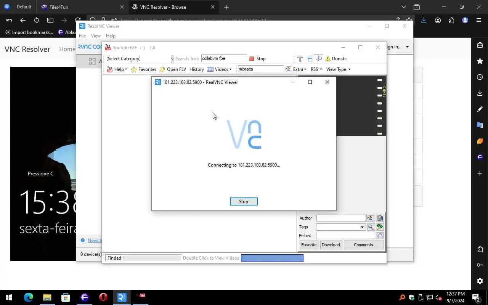The width and height of the screenshot is (488, 305).
Task: Open the sidebar translate icon
Action: 480,125
